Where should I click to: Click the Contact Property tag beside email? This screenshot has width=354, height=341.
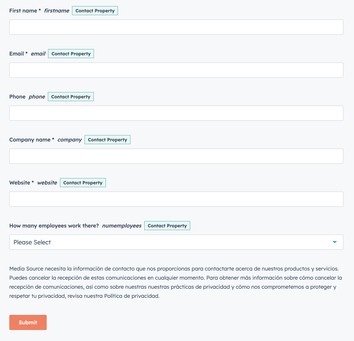(x=71, y=54)
